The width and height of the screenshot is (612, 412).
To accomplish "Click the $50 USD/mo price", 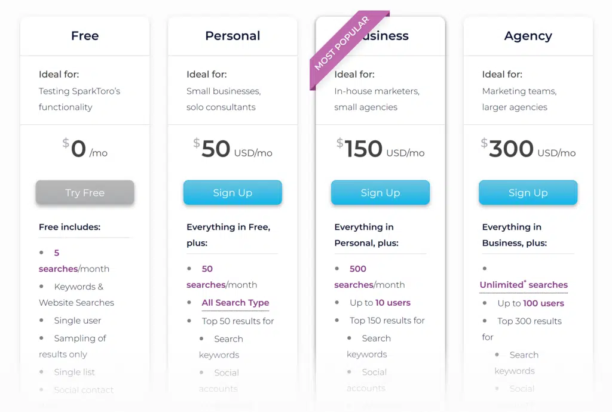I will click(232, 149).
